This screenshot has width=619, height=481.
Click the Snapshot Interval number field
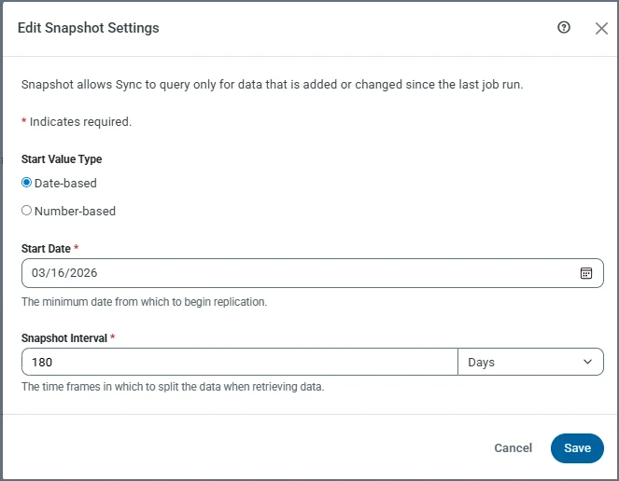(240, 362)
